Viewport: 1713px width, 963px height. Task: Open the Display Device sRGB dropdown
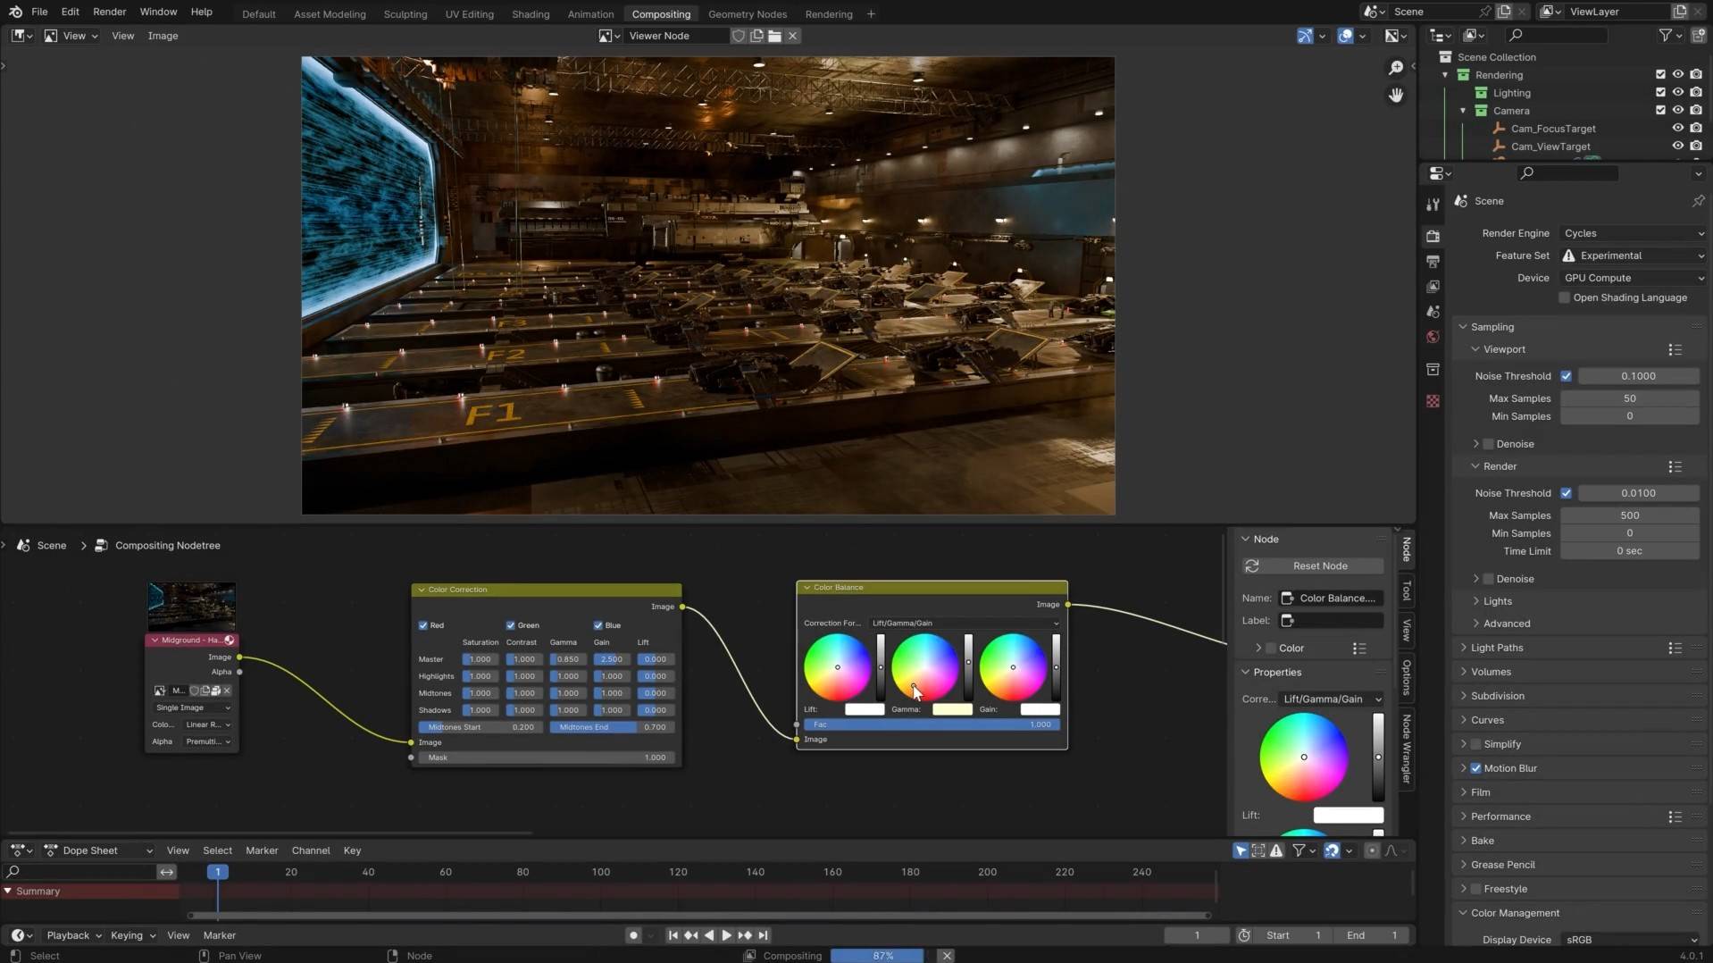pyautogui.click(x=1631, y=940)
